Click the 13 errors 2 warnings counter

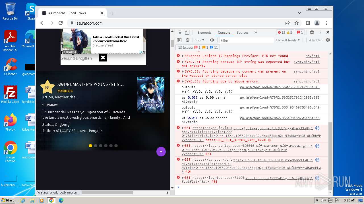tap(285, 32)
